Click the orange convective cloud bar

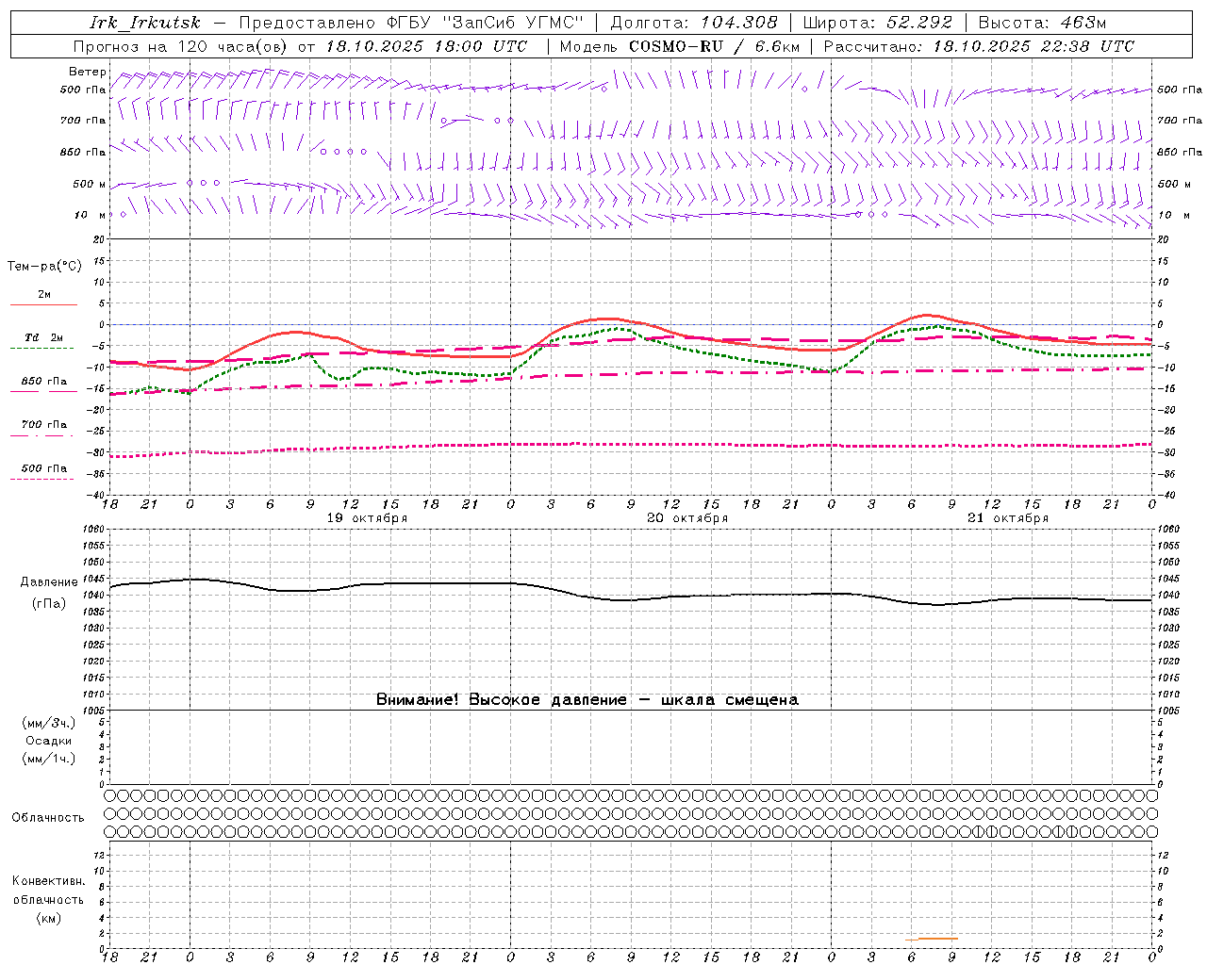pos(932,939)
